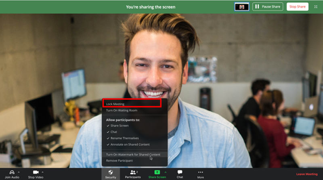Image resolution: width=323 pixels, height=180 pixels.
Task: Open the Participants panel icon
Action: [132, 172]
